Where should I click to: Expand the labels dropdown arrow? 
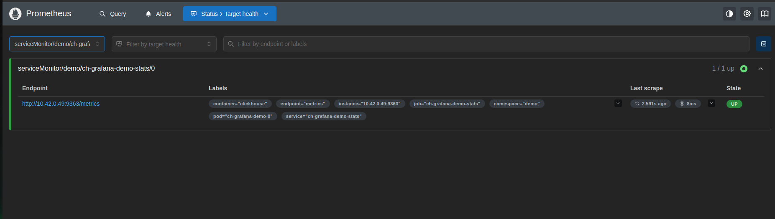click(618, 103)
